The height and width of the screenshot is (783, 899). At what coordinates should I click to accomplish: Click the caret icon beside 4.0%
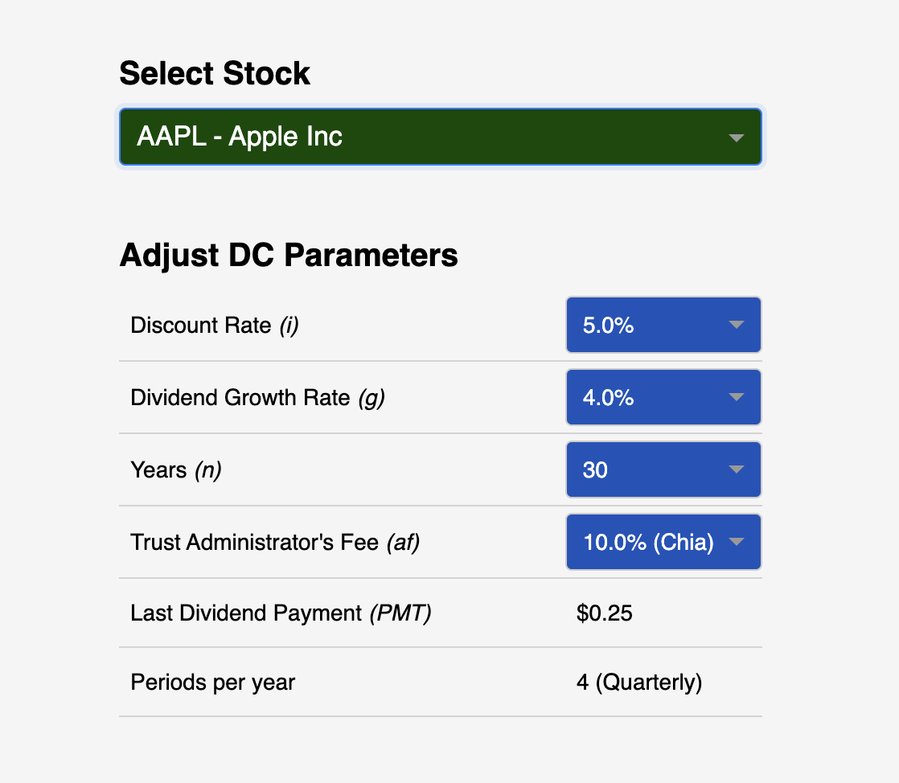point(737,397)
